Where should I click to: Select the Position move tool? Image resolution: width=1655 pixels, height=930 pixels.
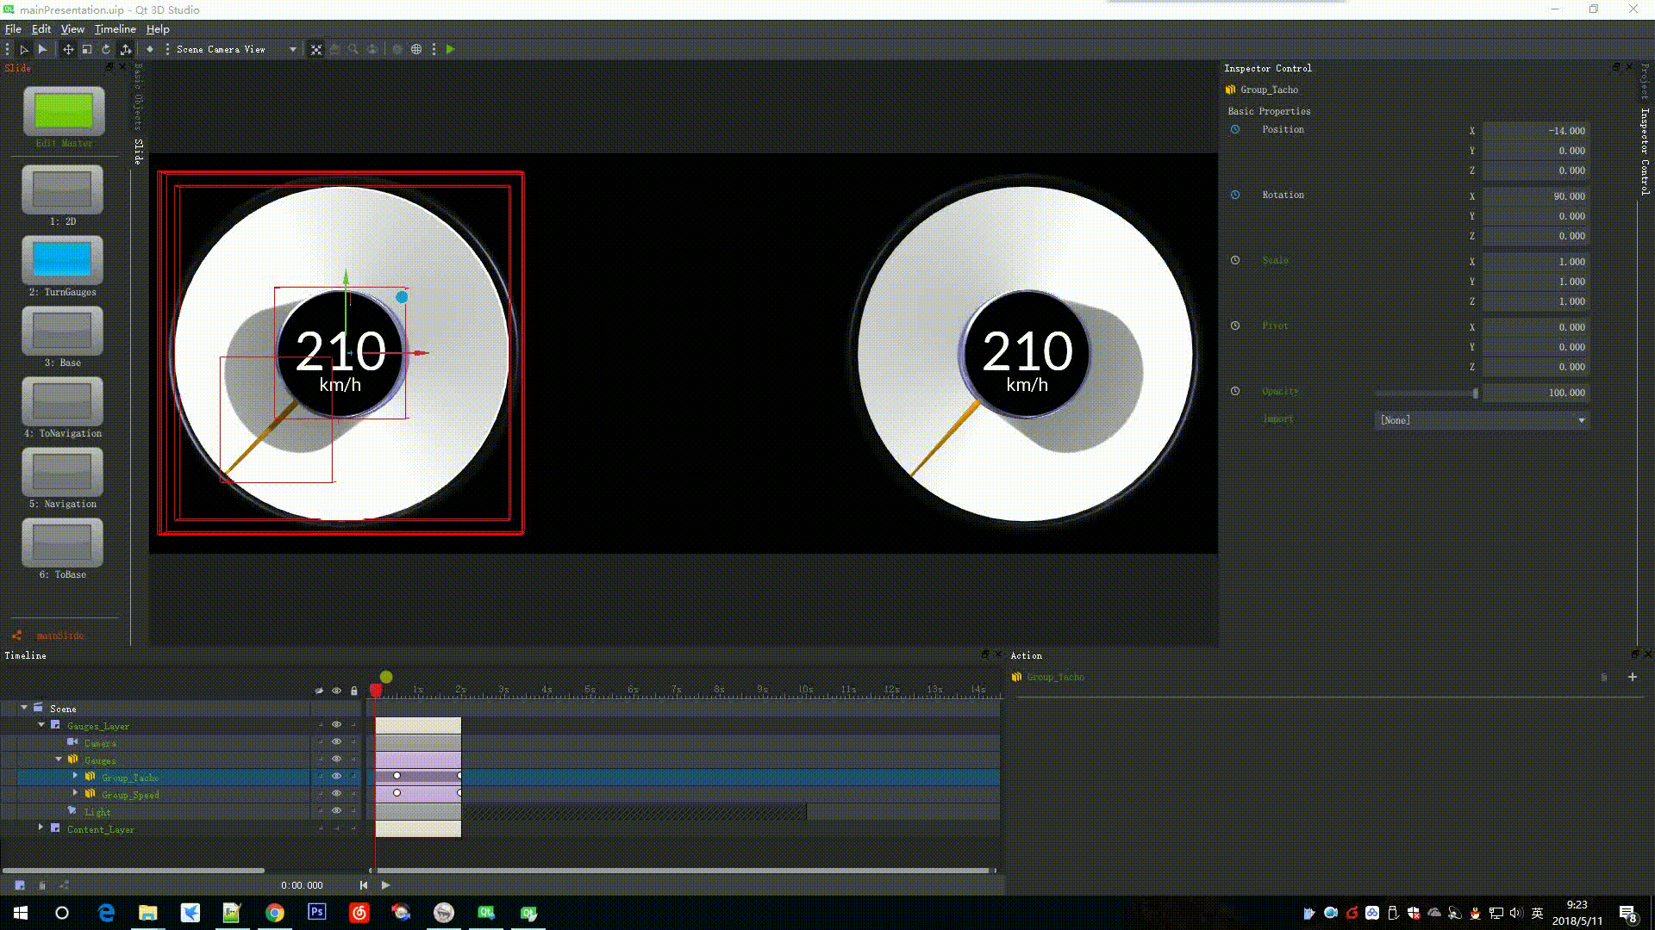[x=67, y=49]
